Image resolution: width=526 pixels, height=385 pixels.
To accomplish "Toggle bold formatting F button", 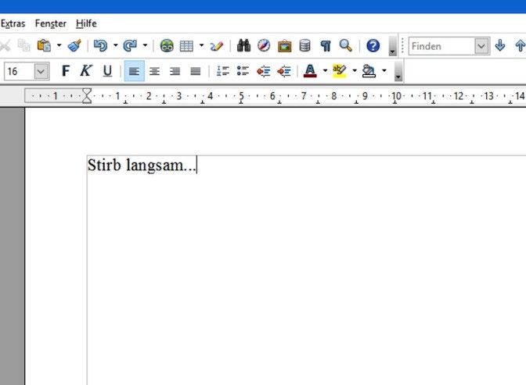I will (66, 71).
